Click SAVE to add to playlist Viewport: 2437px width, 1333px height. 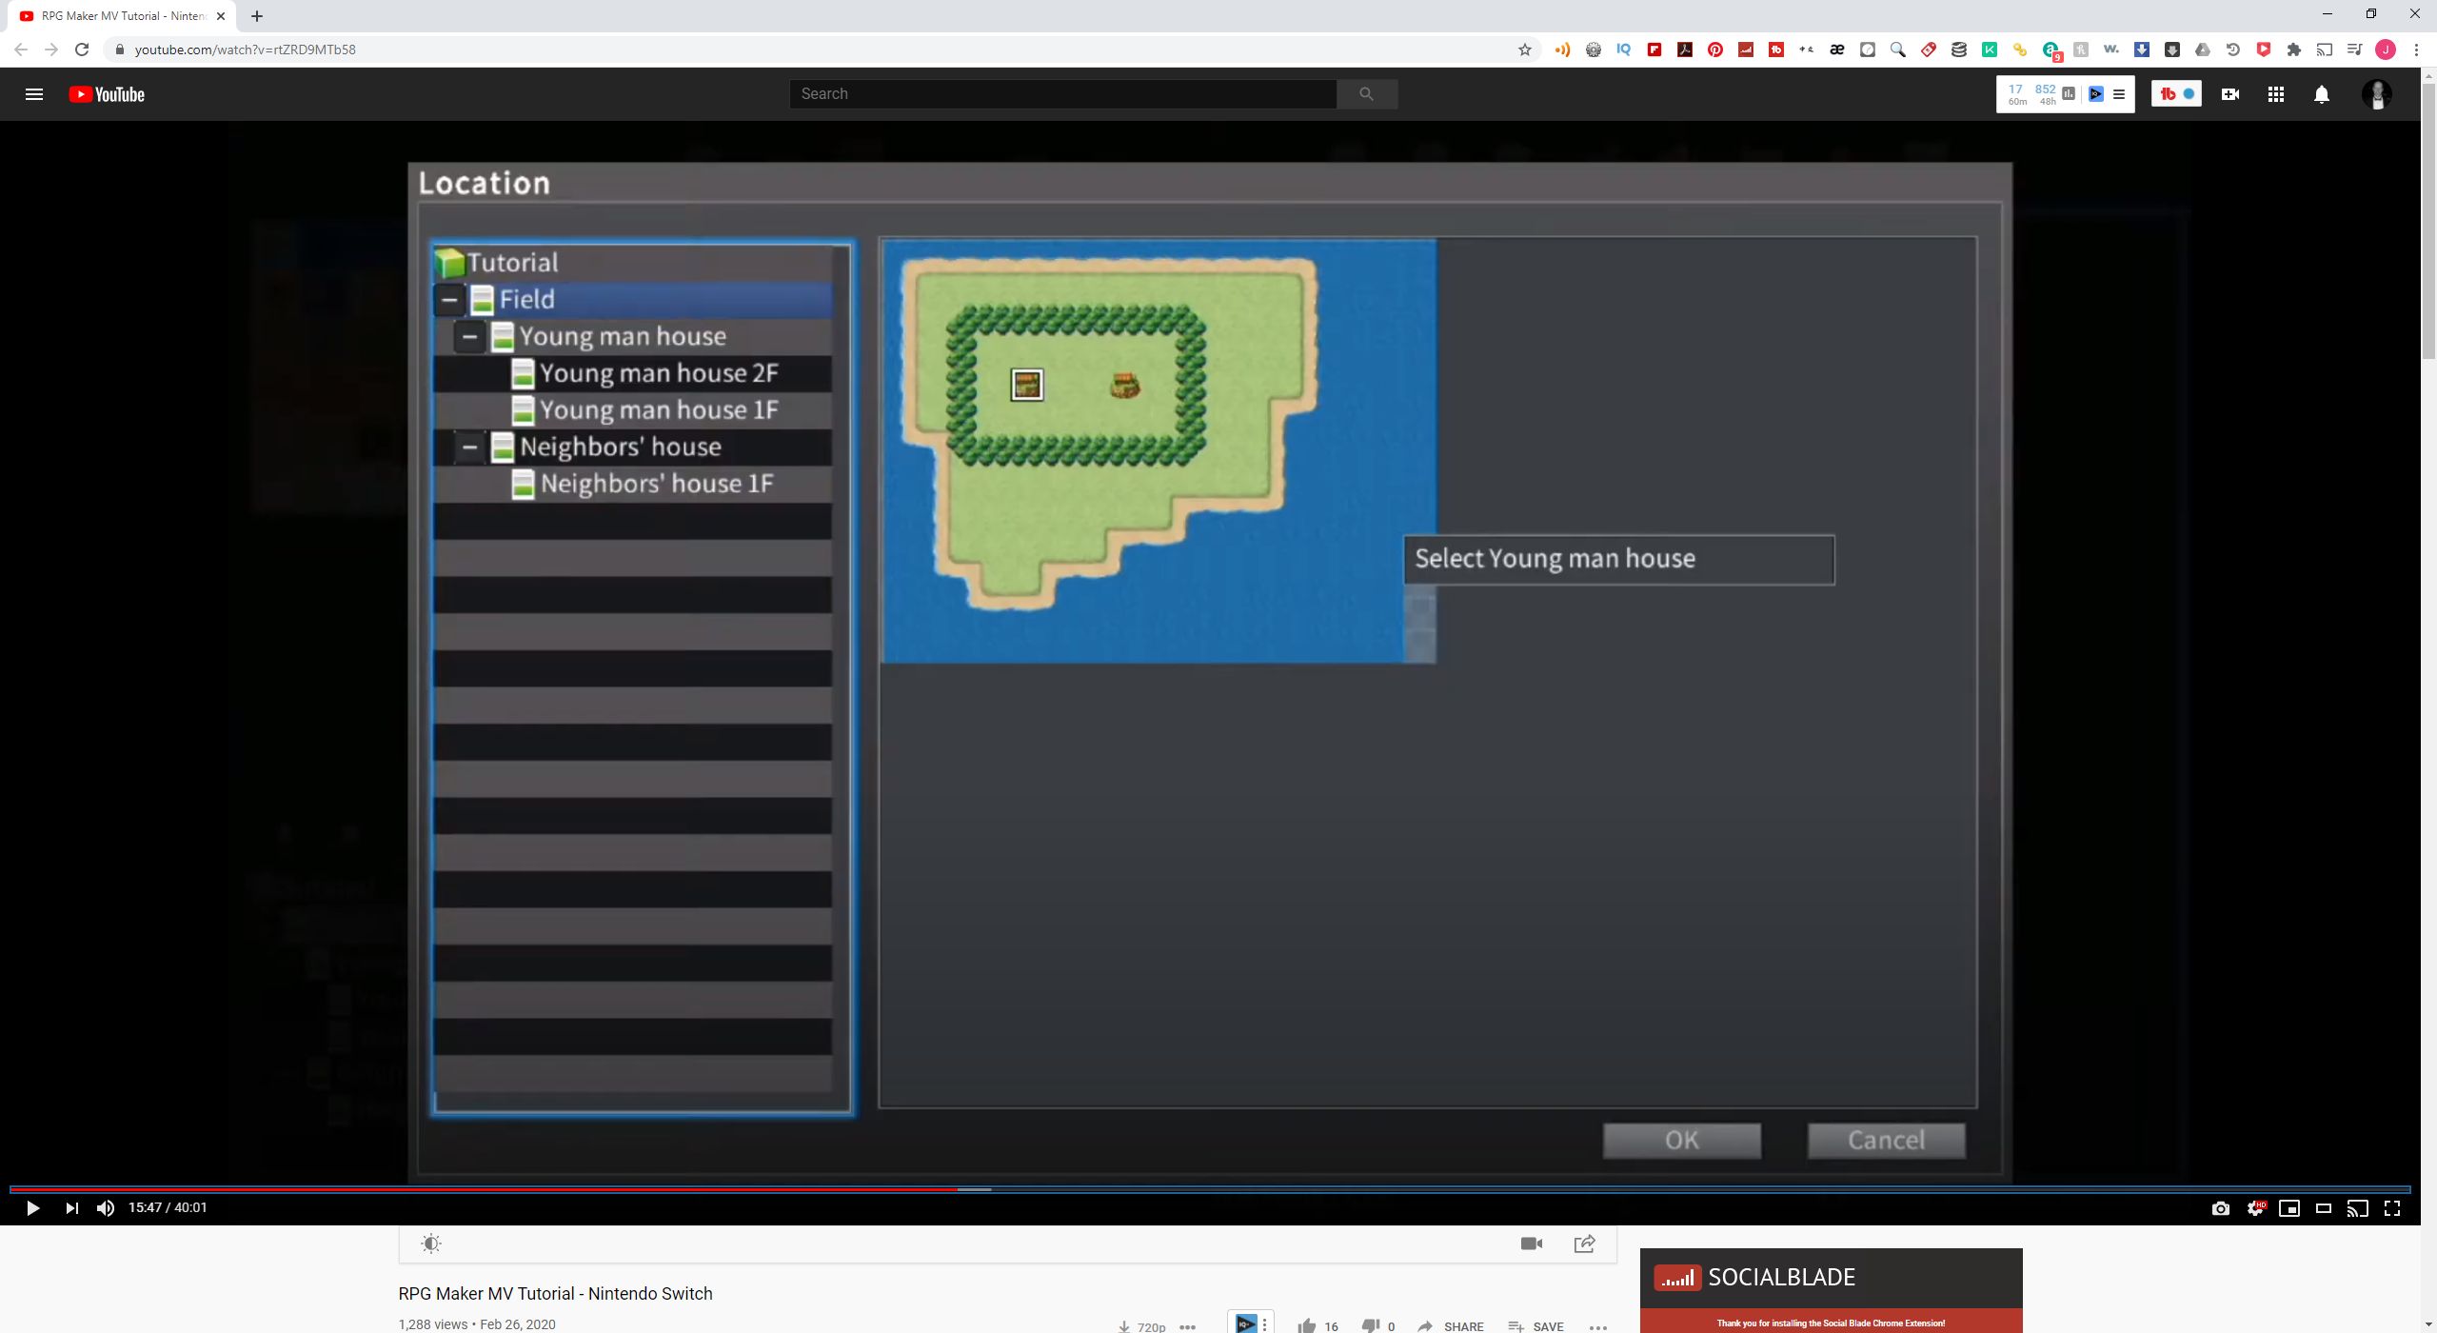(1536, 1325)
